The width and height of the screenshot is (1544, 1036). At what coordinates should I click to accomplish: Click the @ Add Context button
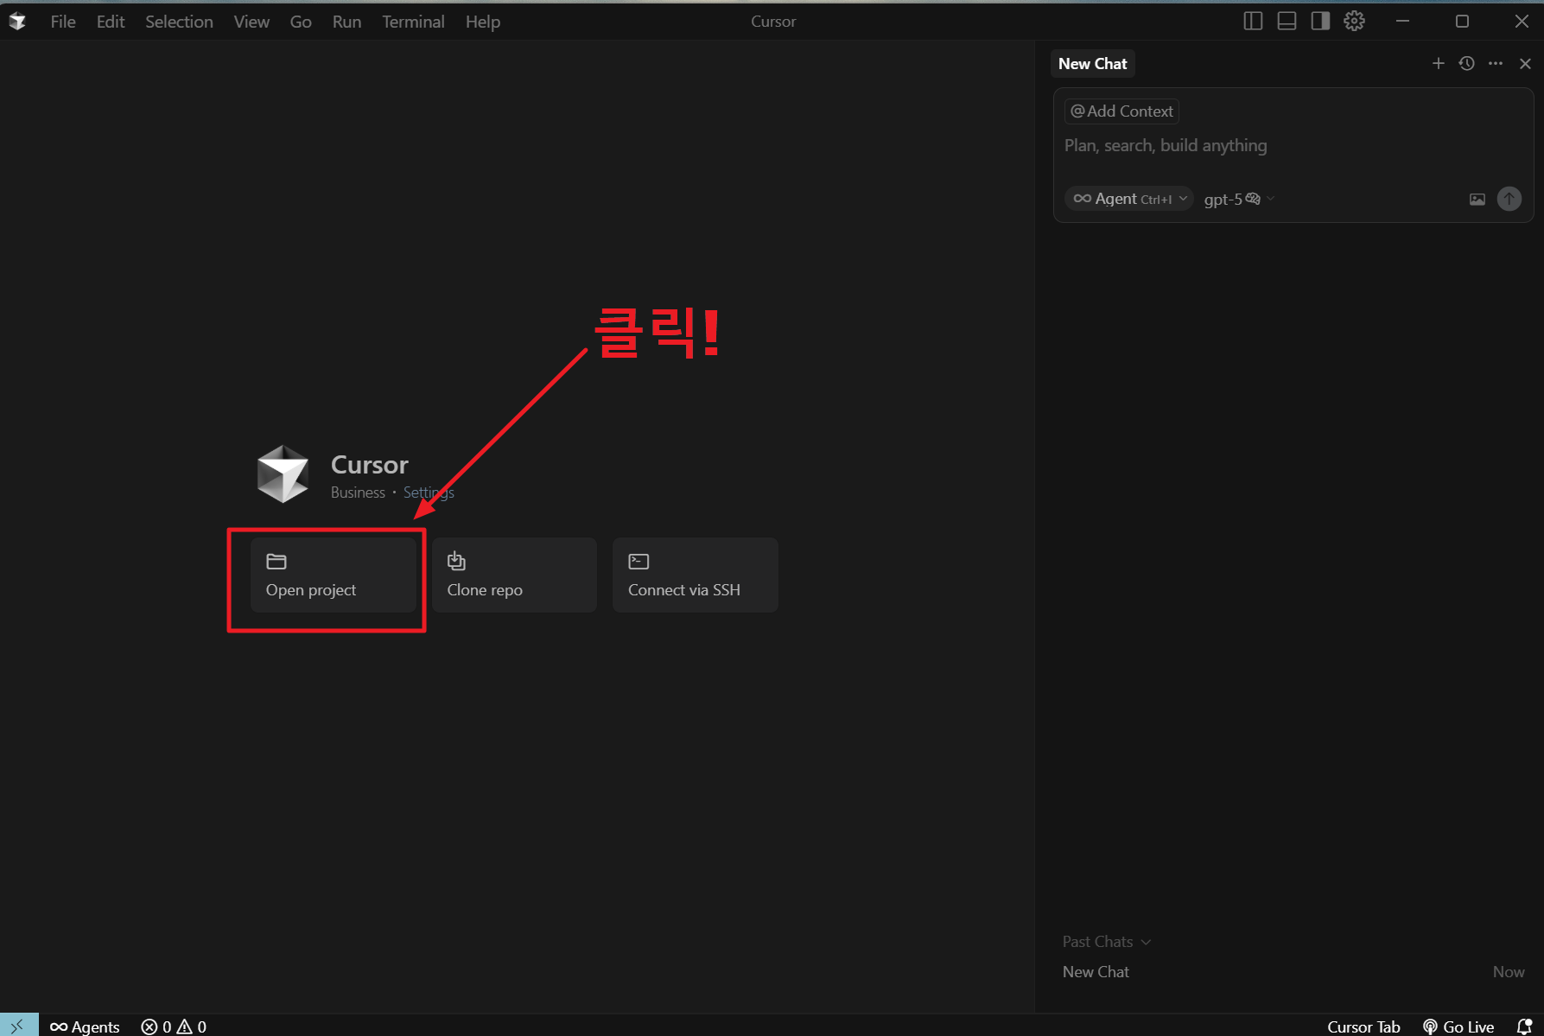(x=1121, y=111)
